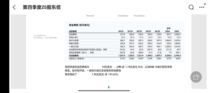Select row label 其他经营费用（收入），净额
The image size is (208, 93).
click(81, 52)
